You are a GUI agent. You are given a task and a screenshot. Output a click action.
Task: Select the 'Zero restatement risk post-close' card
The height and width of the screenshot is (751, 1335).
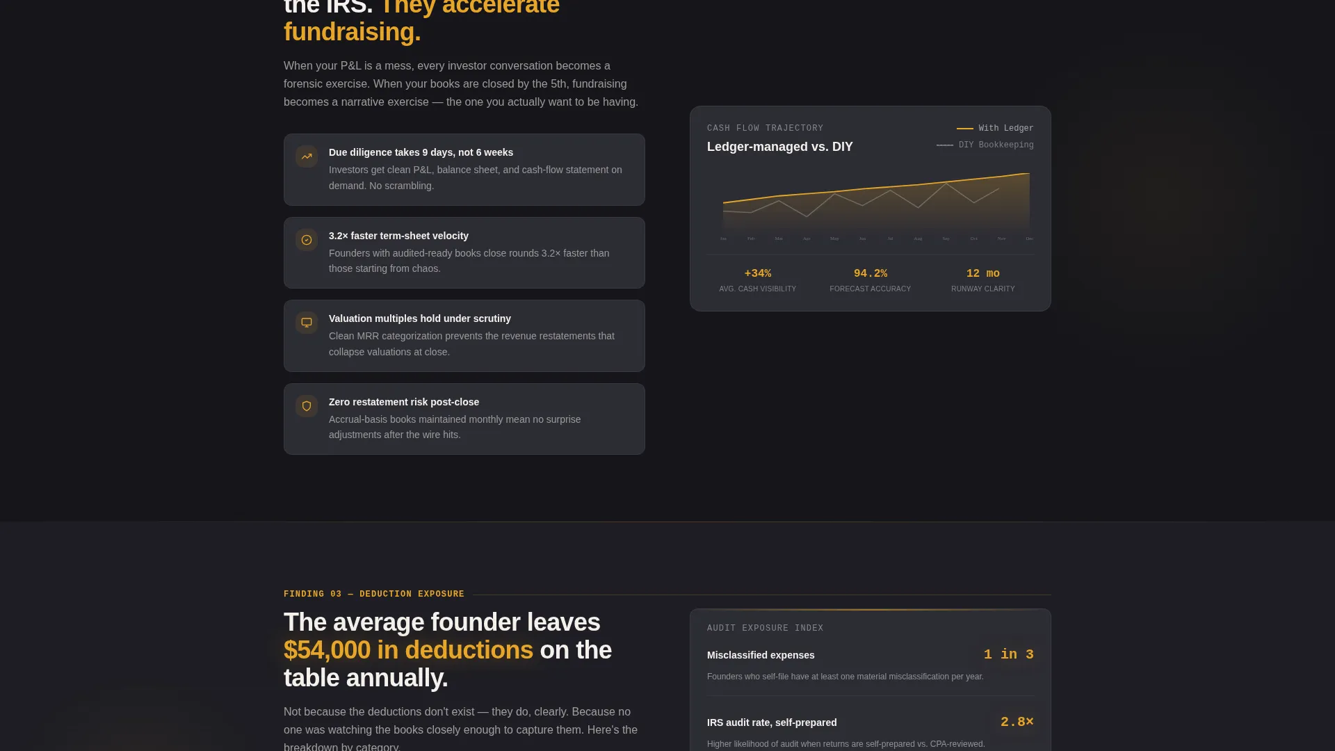point(464,419)
